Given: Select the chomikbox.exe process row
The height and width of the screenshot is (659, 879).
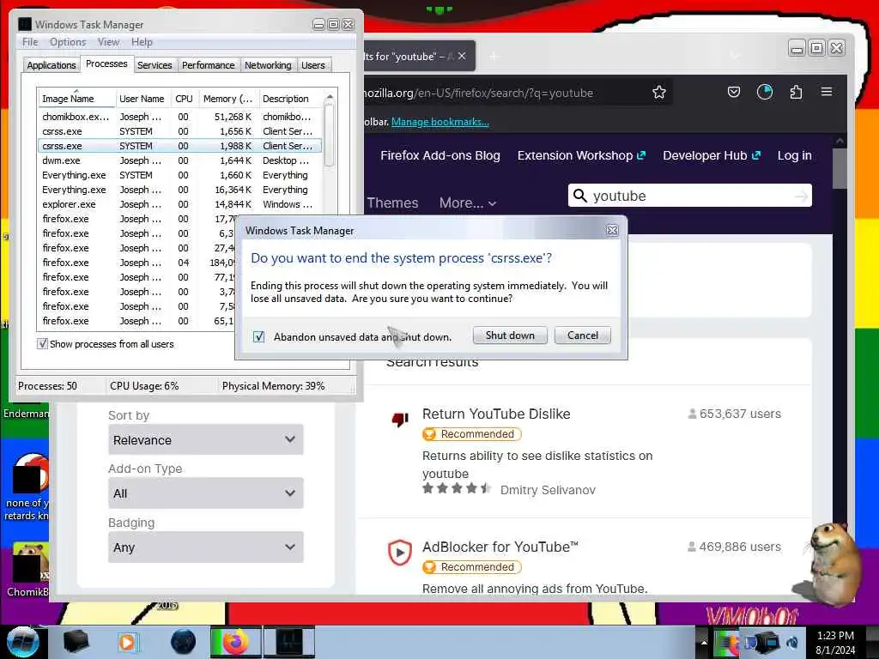Looking at the screenshot, I should point(179,117).
